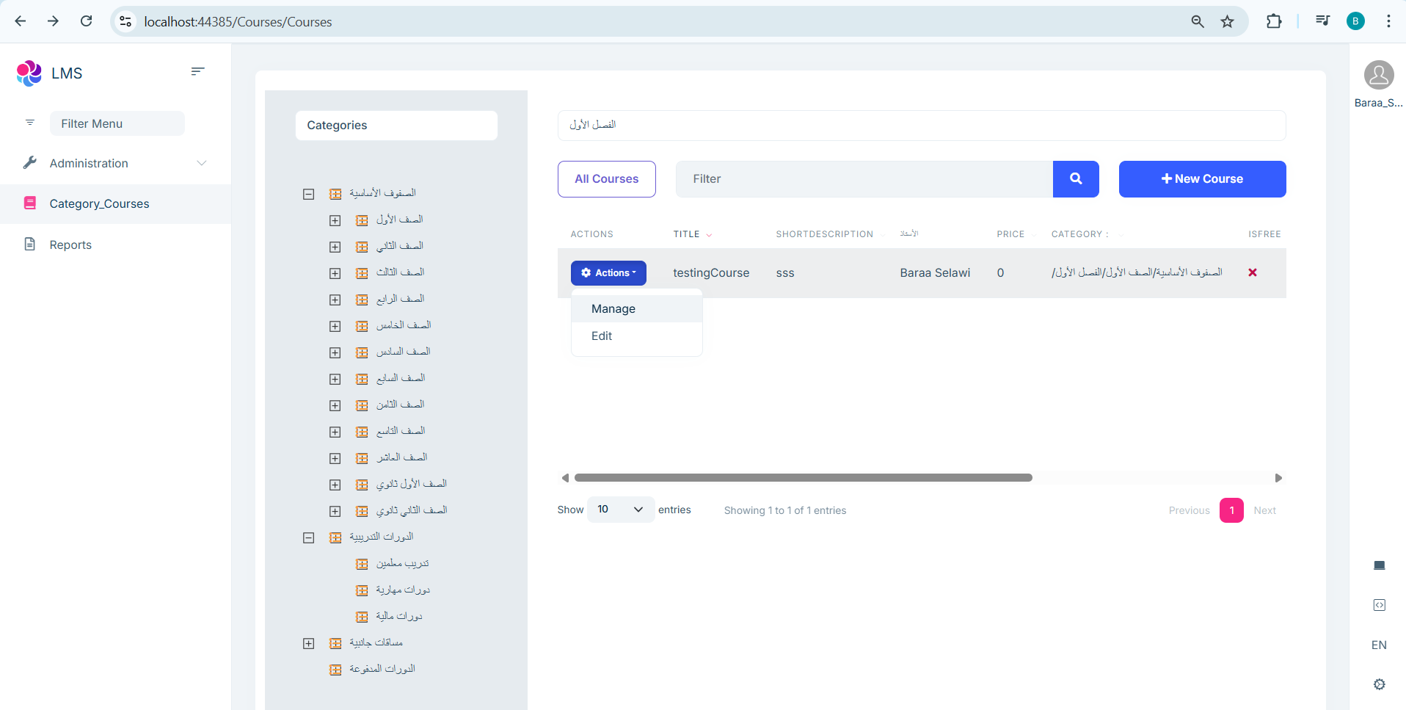Click the laptop icon in right toolbar
Screen dimensions: 1406x710
(x=1380, y=565)
